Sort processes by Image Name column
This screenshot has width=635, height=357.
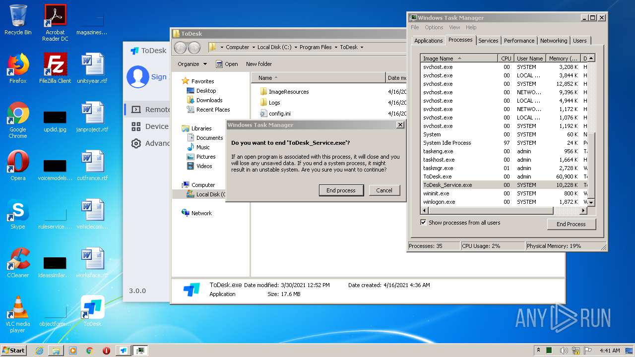(459, 59)
